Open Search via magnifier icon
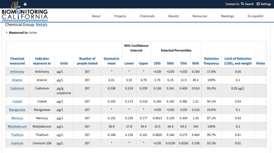This screenshot has width=274, height=153. click(243, 4)
